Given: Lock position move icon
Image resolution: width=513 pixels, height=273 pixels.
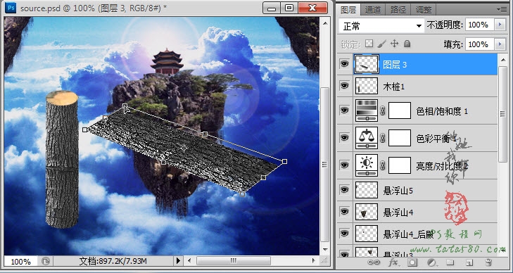Looking at the screenshot, I should coord(395,44).
